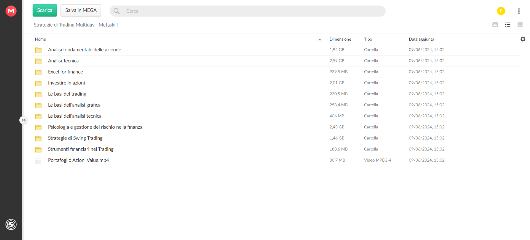Select Le basi dell'analisi grafica name
Viewport: 530px width, 240px height.
[74, 105]
